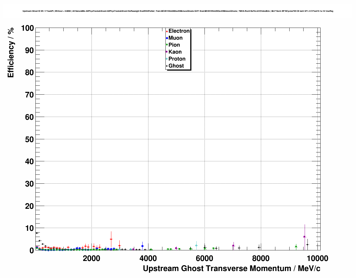Click the blue Muon circle marker in legend
The width and height of the screenshot is (356, 278).
[167, 38]
